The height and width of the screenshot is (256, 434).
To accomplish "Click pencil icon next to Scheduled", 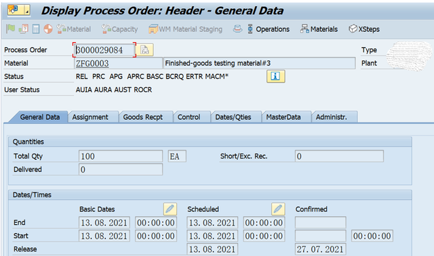I will click(x=278, y=209).
